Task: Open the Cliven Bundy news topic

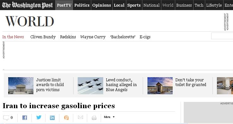Action: click(43, 37)
